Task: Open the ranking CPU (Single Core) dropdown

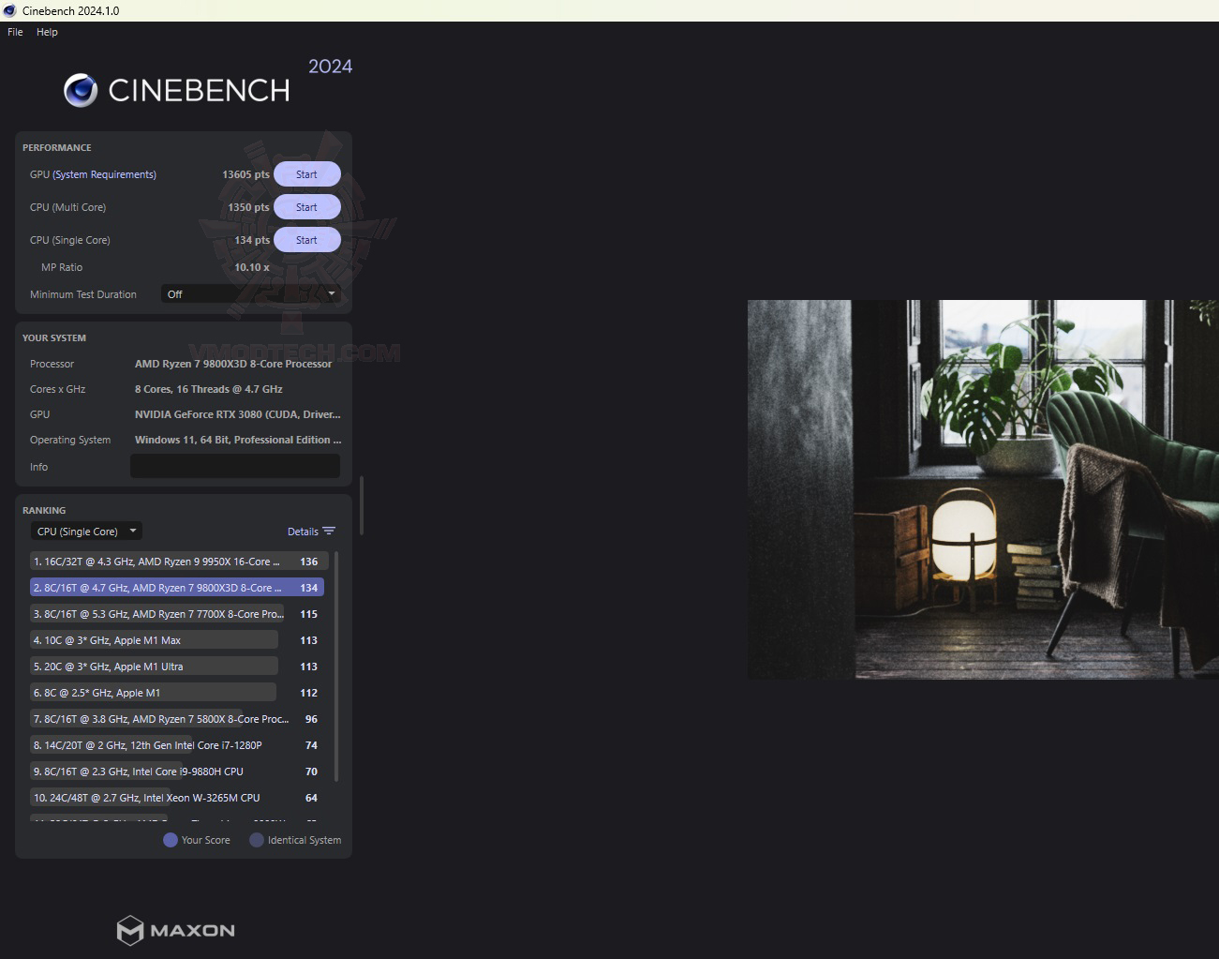Action: point(86,532)
